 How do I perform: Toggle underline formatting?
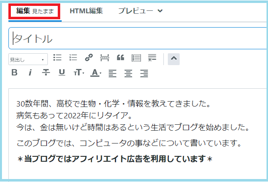coord(62,73)
